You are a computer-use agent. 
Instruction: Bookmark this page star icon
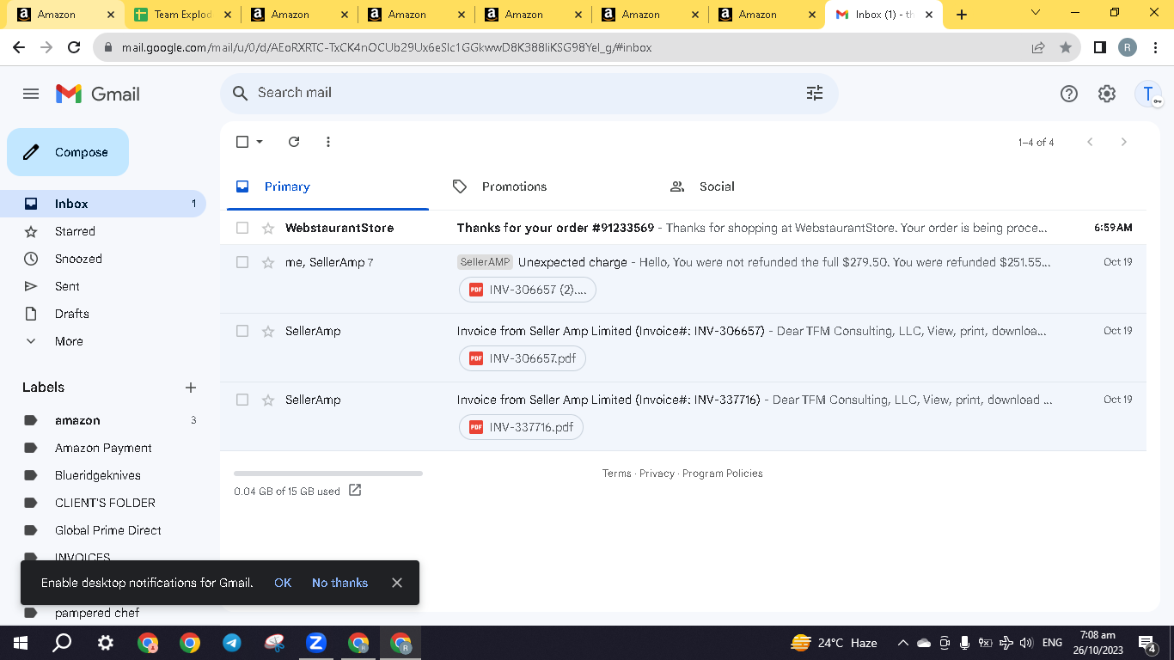click(x=1066, y=47)
